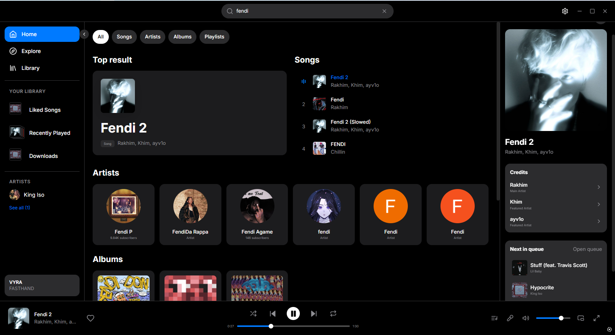
Task: Skip to the next track
Action: [x=314, y=313]
